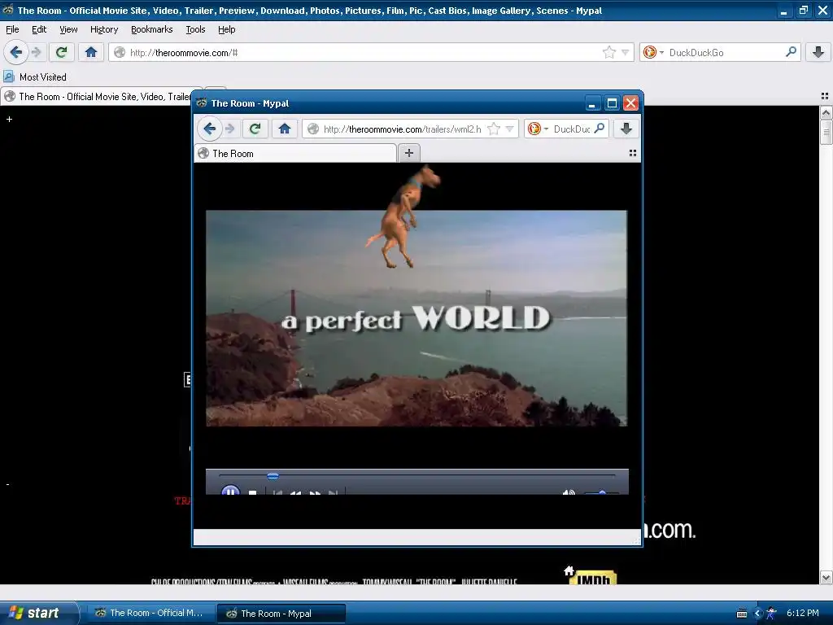The width and height of the screenshot is (833, 625).
Task: Go forward in main Mypal window
Action: coord(37,52)
